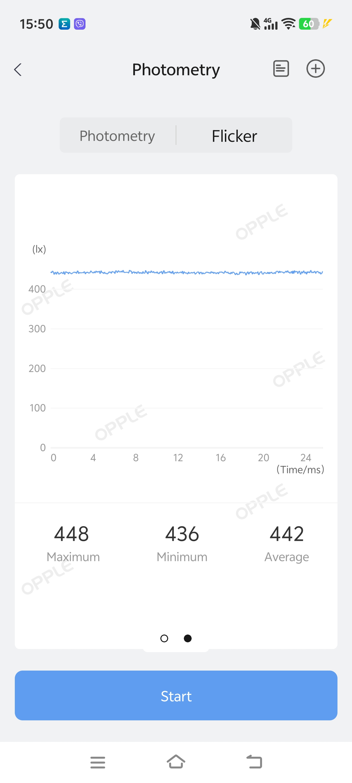
Task: Tap the Maximum value 448
Action: [72, 534]
